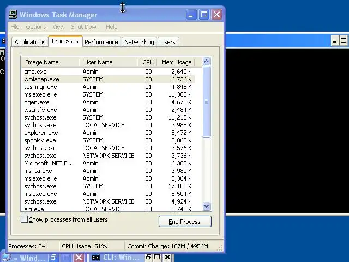This screenshot has width=349, height=262.
Task: Click the minimized Wind... window title
Action: point(33,258)
